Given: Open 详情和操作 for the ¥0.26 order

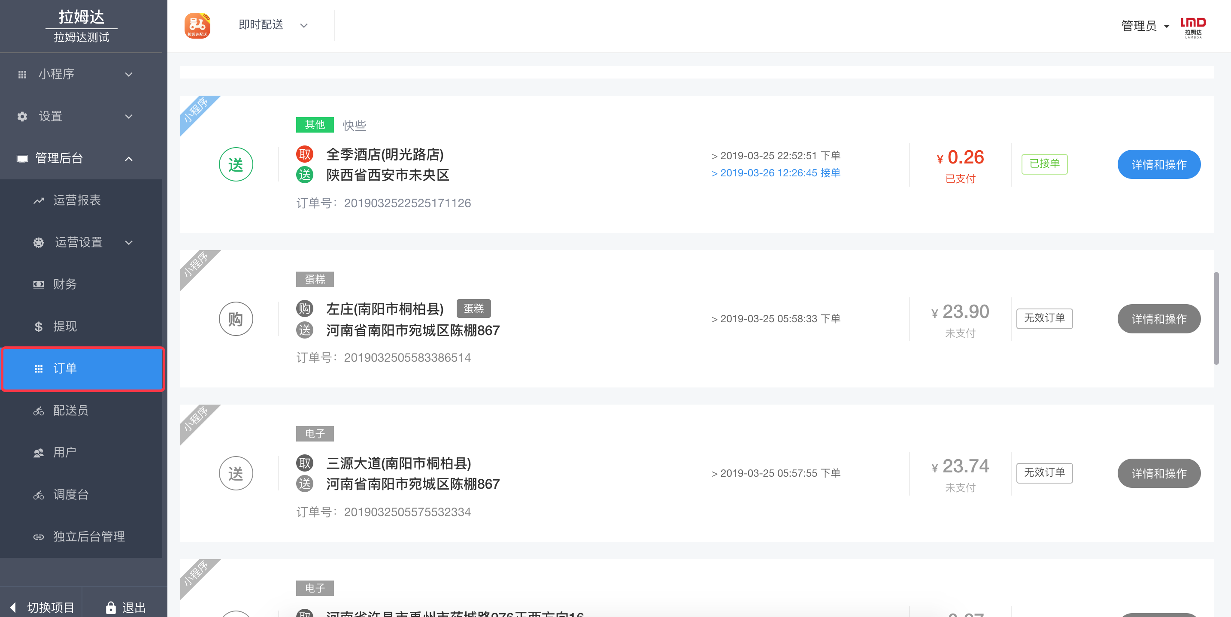Looking at the screenshot, I should tap(1159, 164).
